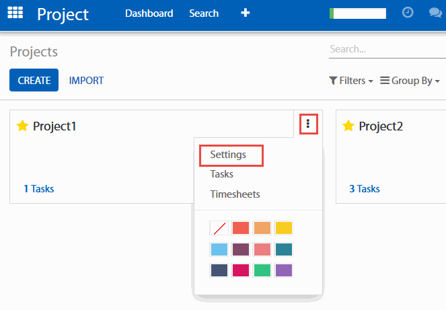Click the three-dot menu on Project1
This screenshot has height=310, width=446.
coord(308,123)
